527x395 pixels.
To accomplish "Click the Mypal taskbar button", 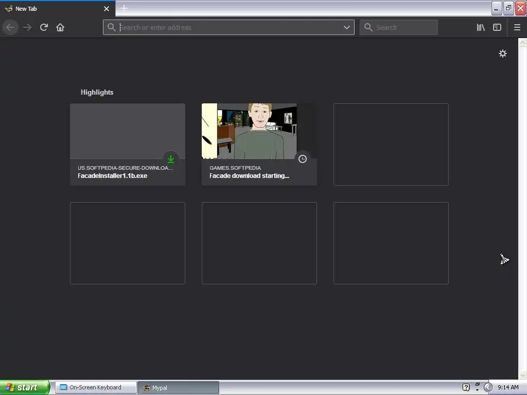I will click(x=179, y=388).
